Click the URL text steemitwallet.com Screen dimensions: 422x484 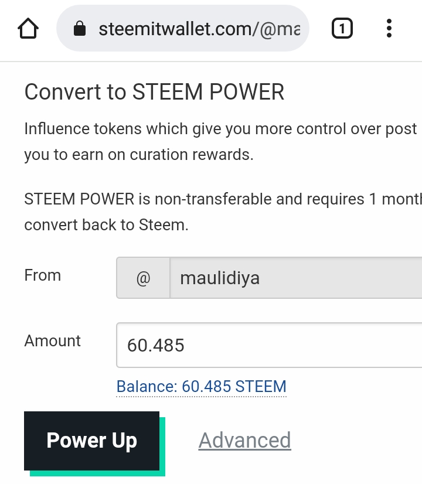(x=175, y=29)
